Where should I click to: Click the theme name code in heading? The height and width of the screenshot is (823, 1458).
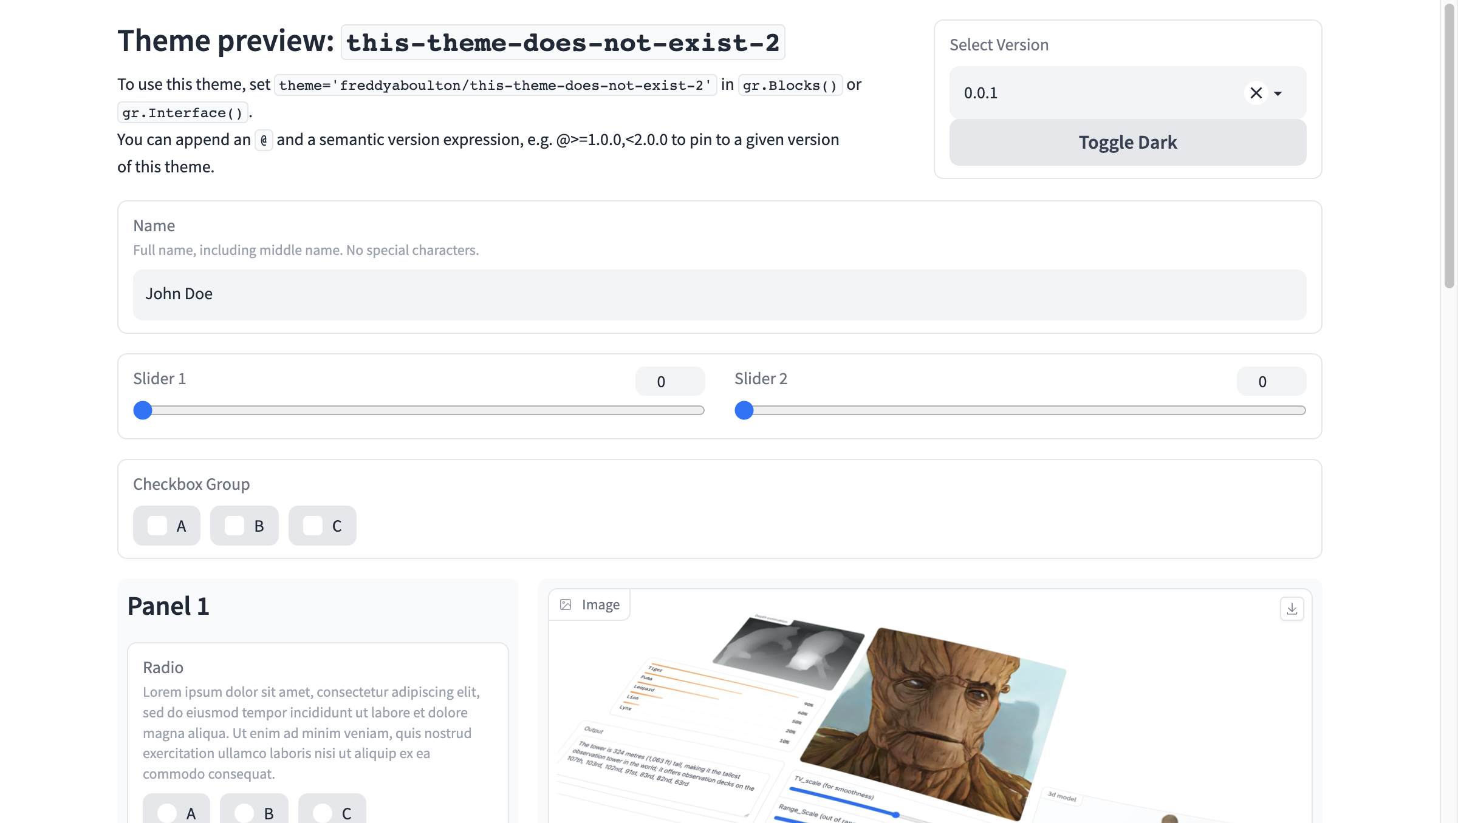click(x=563, y=42)
